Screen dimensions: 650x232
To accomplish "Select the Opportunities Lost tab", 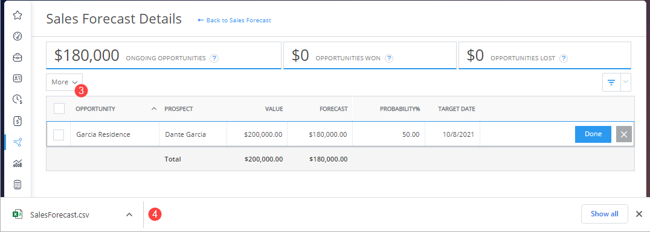I will click(545, 55).
